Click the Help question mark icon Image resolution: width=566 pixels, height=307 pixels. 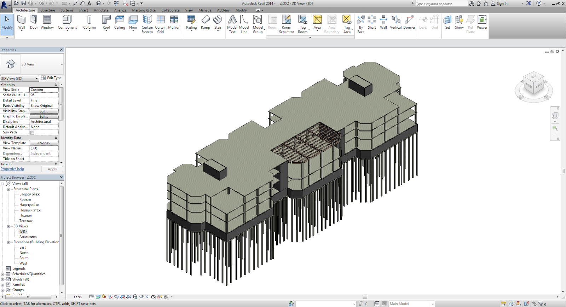tap(539, 4)
